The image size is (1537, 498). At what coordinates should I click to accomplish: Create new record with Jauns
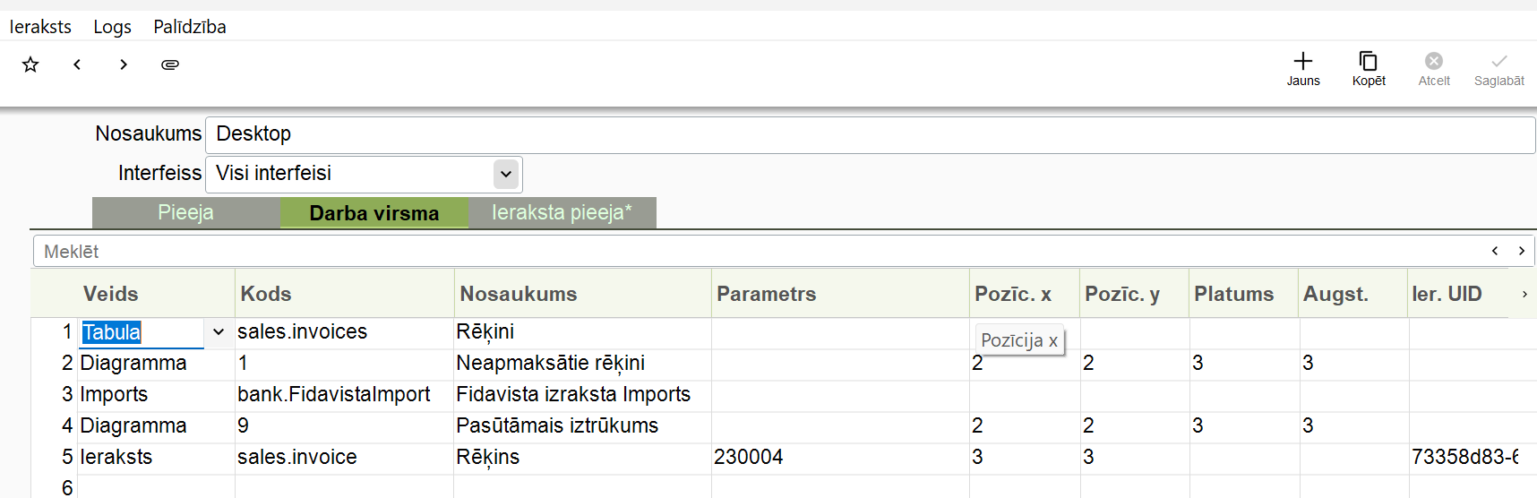point(1303,68)
